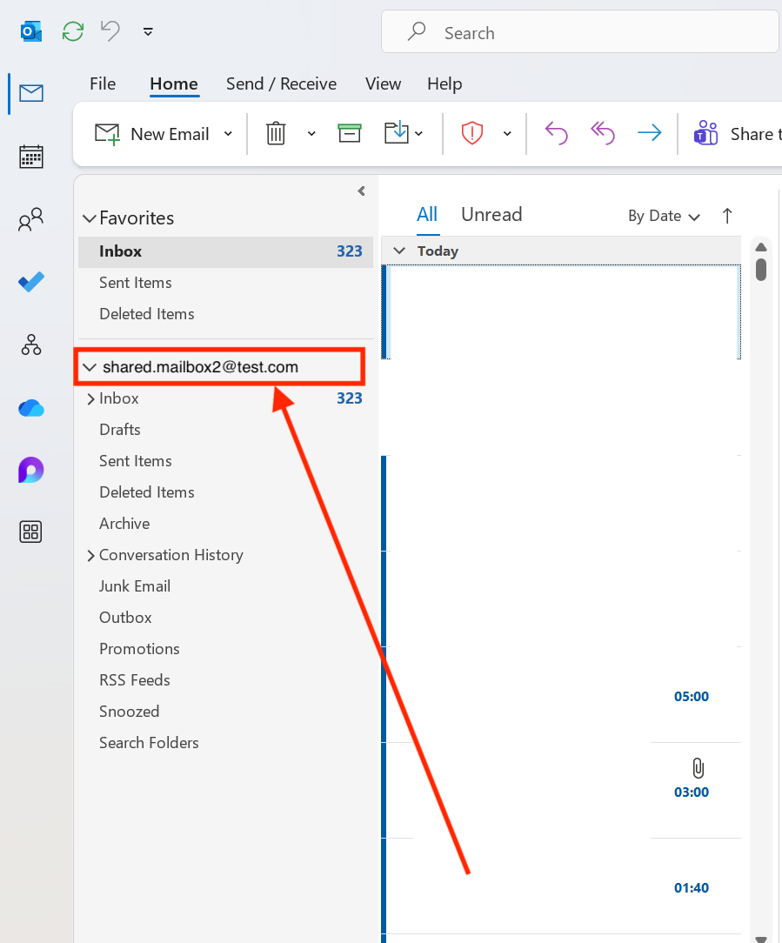Switch to the People view
The width and height of the screenshot is (782, 943).
coord(30,219)
